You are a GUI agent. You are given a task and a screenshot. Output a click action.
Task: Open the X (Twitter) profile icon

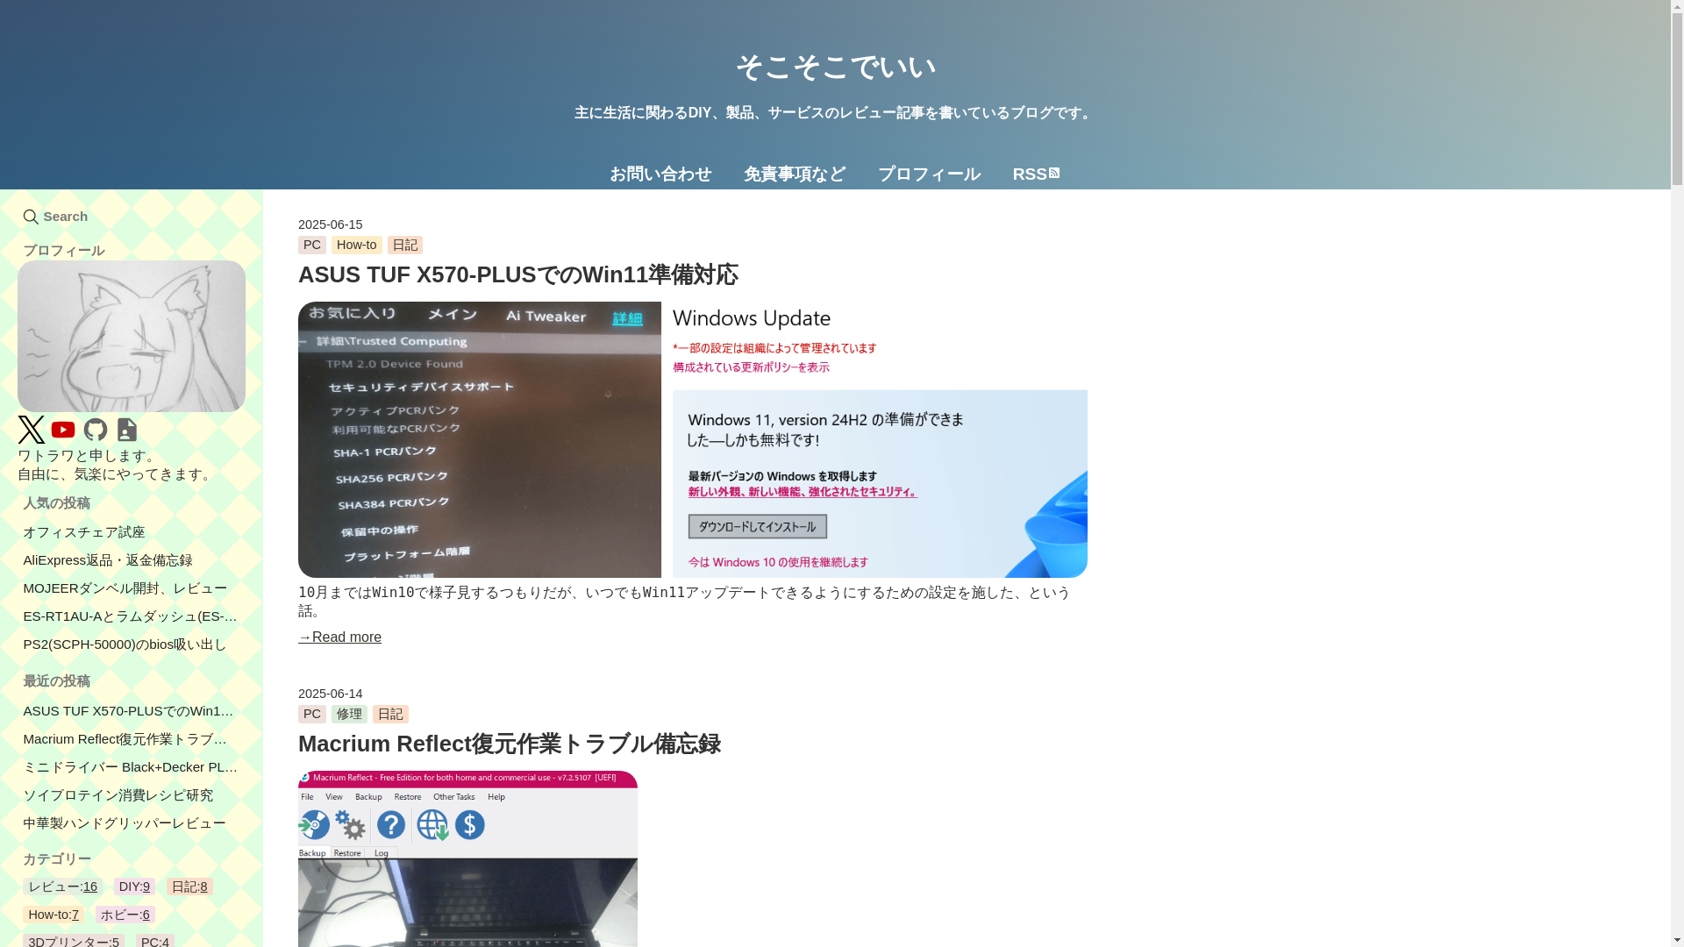pos(32,430)
